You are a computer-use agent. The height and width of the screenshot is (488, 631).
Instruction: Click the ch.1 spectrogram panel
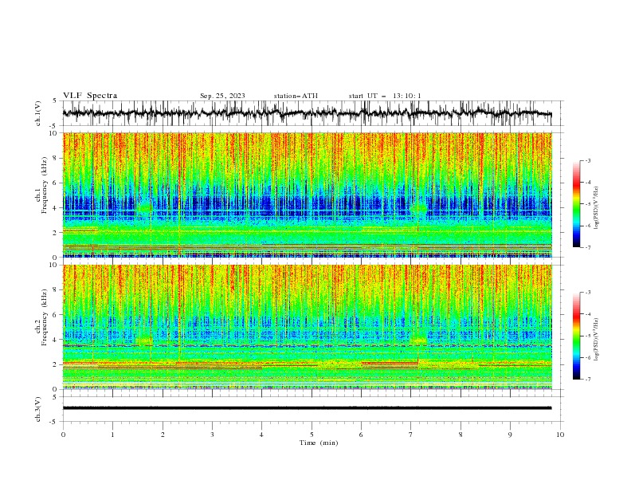click(x=307, y=195)
